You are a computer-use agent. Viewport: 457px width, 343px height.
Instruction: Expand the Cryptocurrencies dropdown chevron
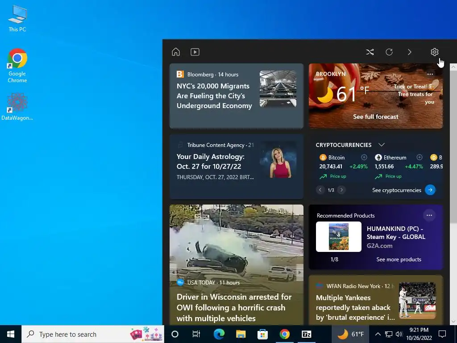[382, 145]
